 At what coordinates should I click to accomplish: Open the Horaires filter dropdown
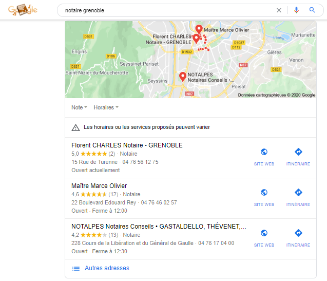(x=106, y=107)
